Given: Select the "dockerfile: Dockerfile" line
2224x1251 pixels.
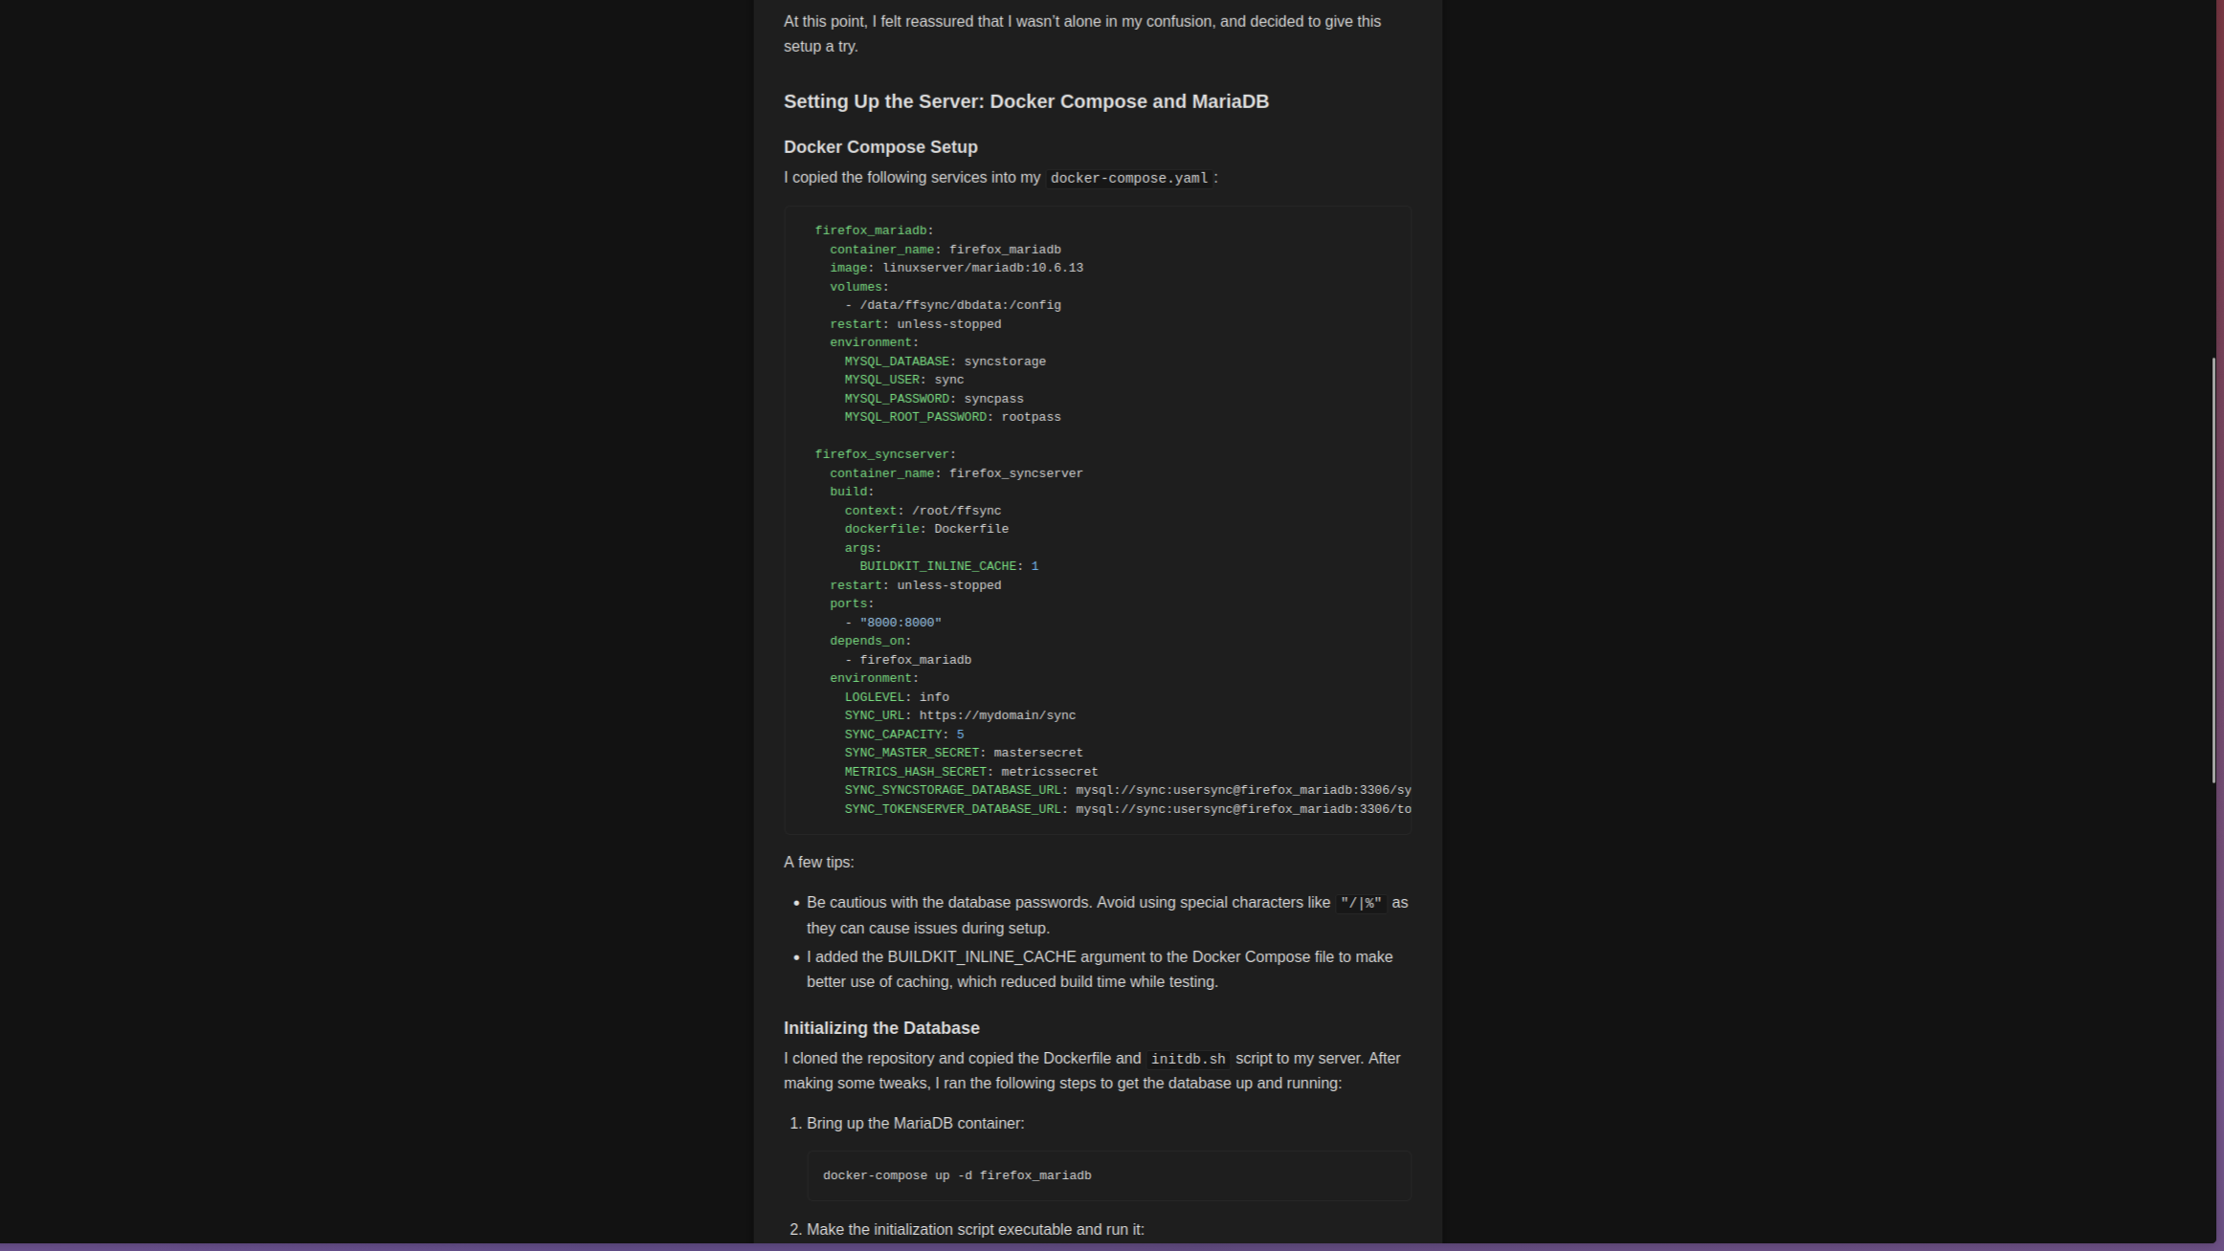Looking at the screenshot, I should point(926,529).
